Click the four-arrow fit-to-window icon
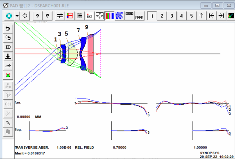 tap(99, 16)
